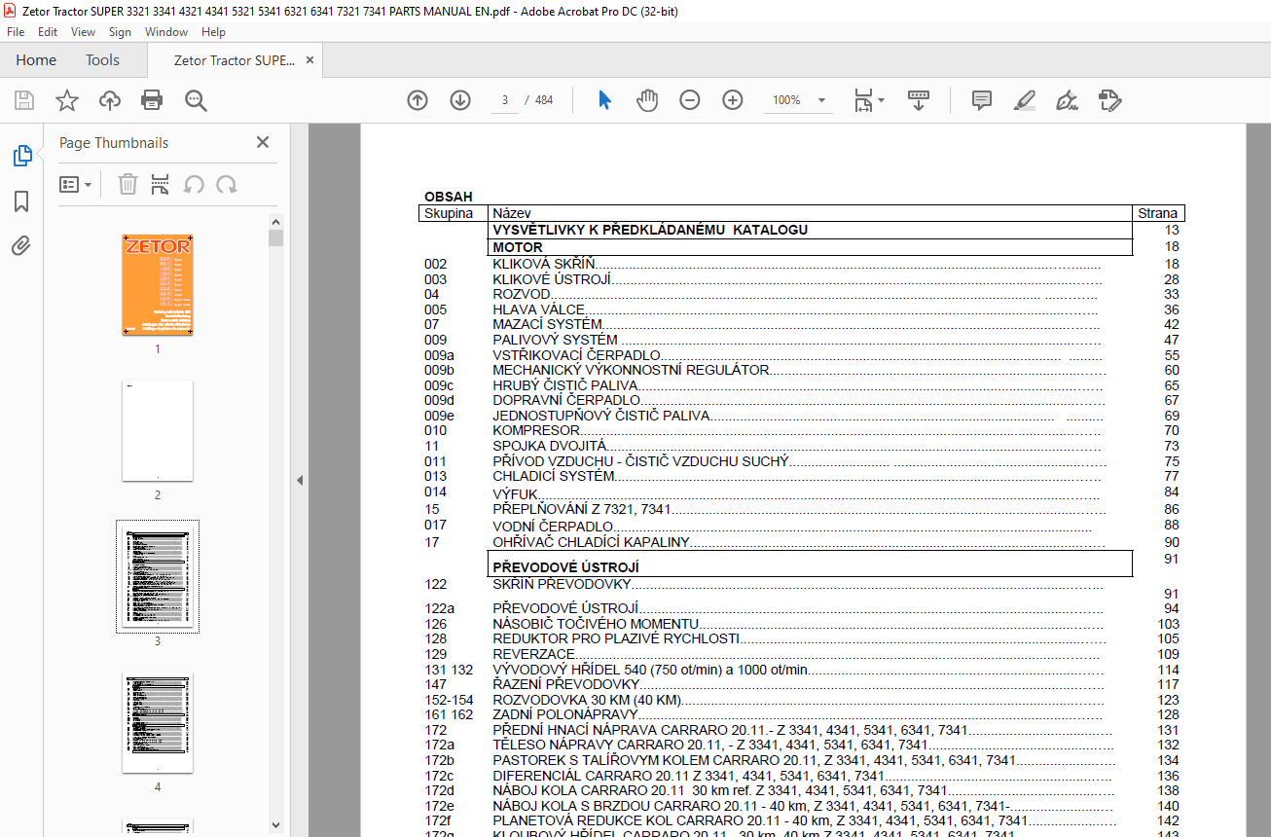Select the highlight text pen tool
This screenshot has width=1271, height=837.
1025,100
